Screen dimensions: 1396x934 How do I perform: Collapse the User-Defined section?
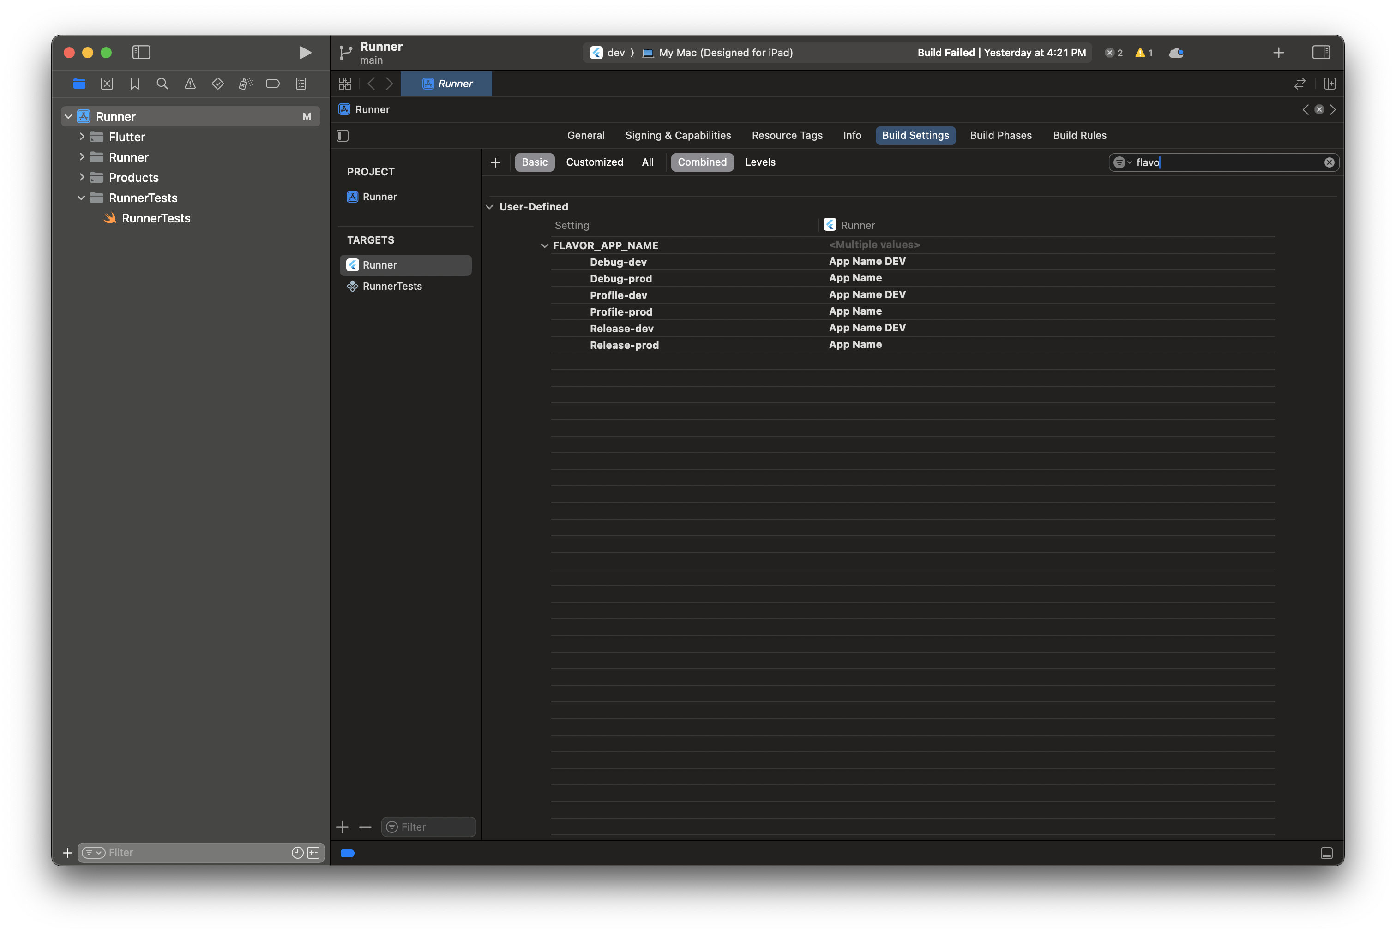489,207
